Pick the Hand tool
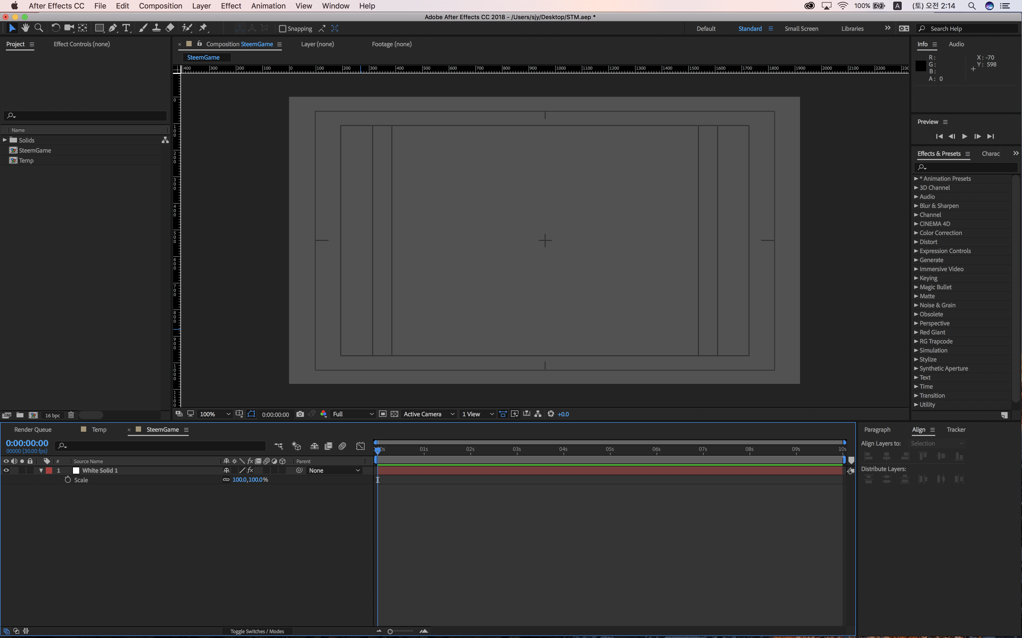Viewport: 1022px width, 638px height. (x=25, y=28)
